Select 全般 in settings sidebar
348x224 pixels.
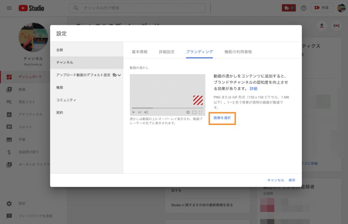pyautogui.click(x=60, y=50)
